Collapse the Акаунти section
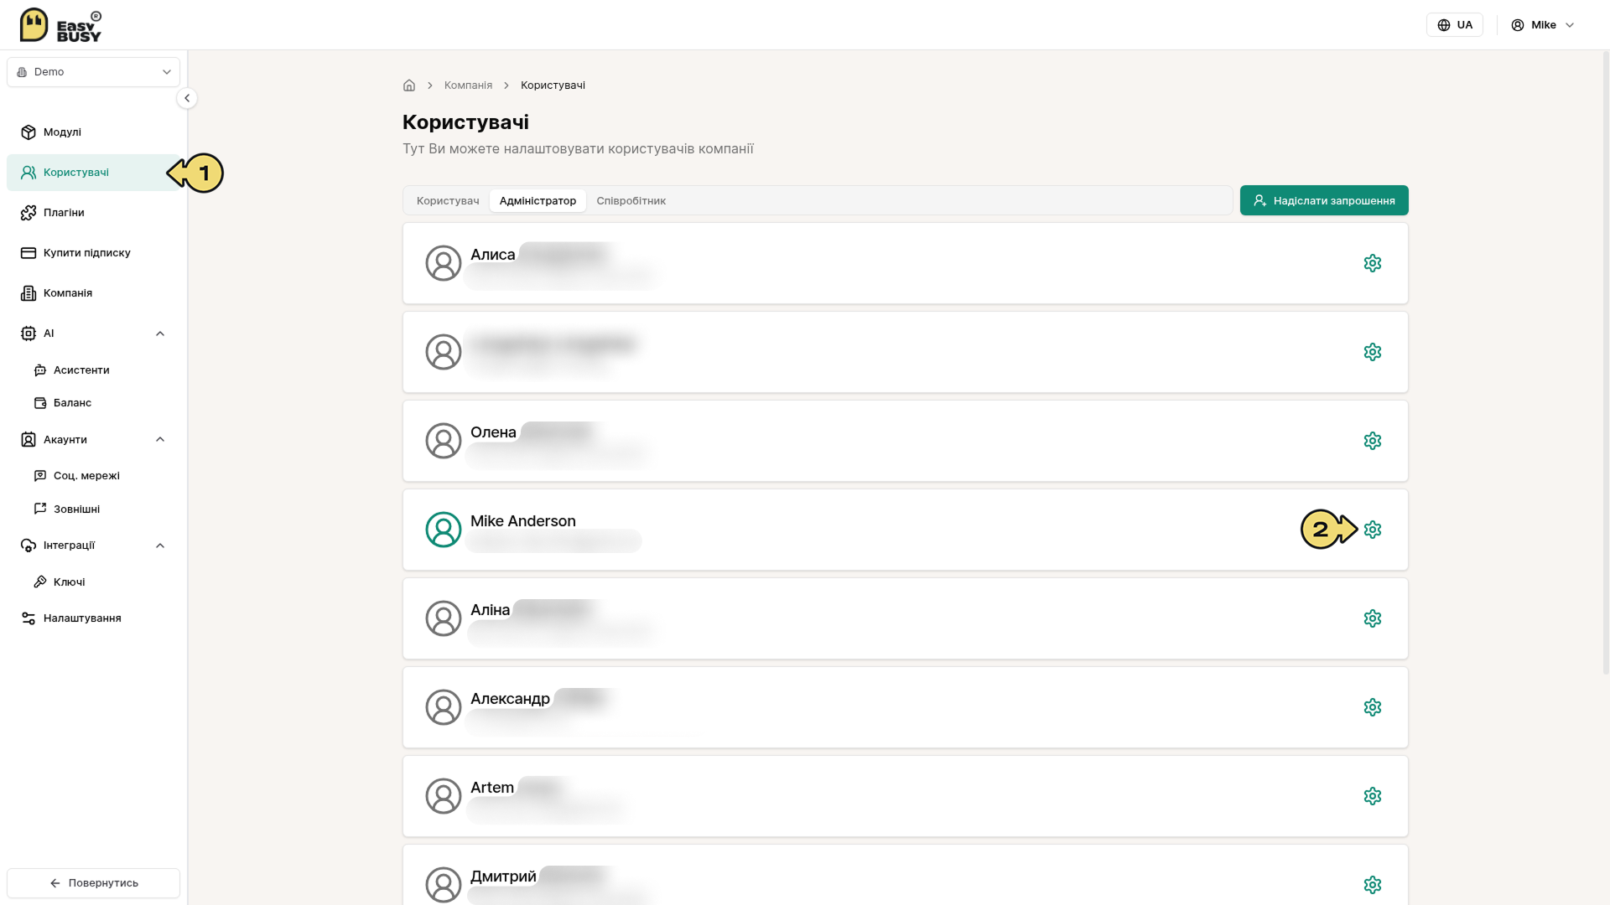1610x905 pixels. point(160,440)
